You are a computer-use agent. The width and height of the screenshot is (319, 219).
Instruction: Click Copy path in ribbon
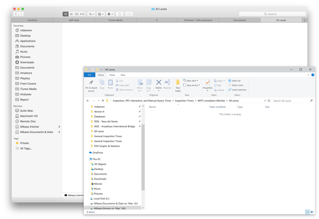tap(123, 85)
